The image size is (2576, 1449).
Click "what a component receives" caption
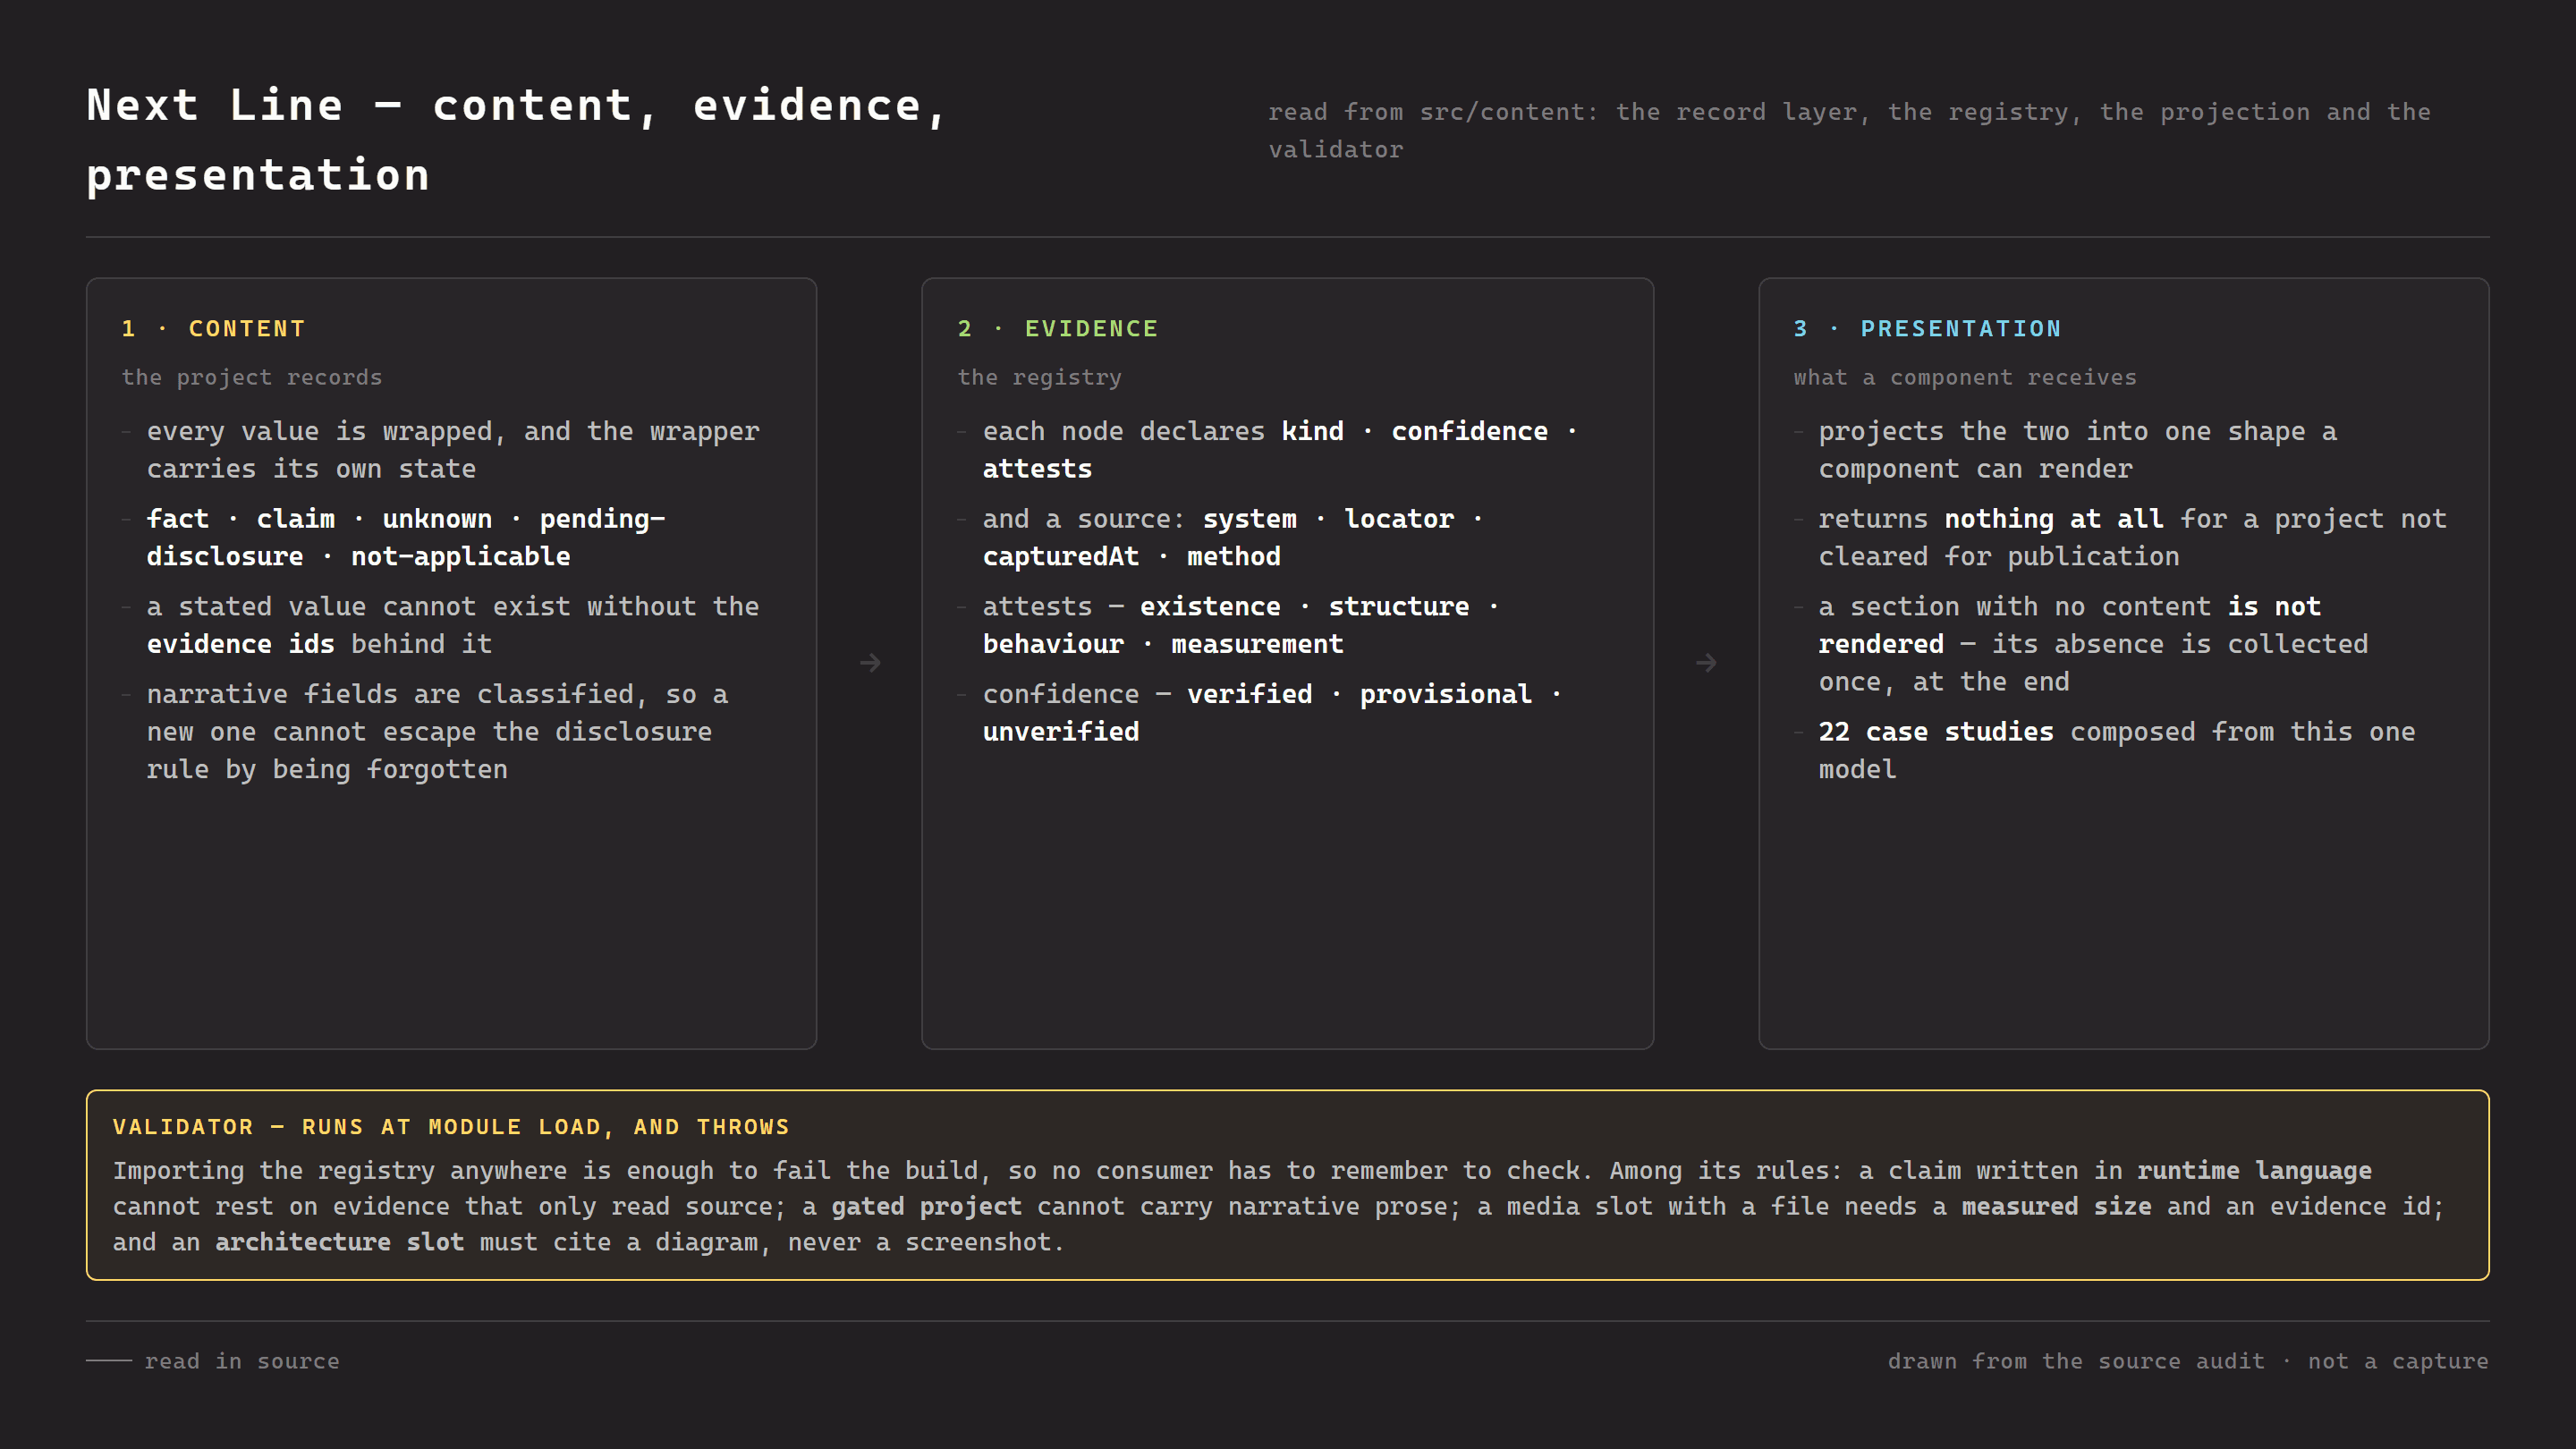(x=1965, y=377)
